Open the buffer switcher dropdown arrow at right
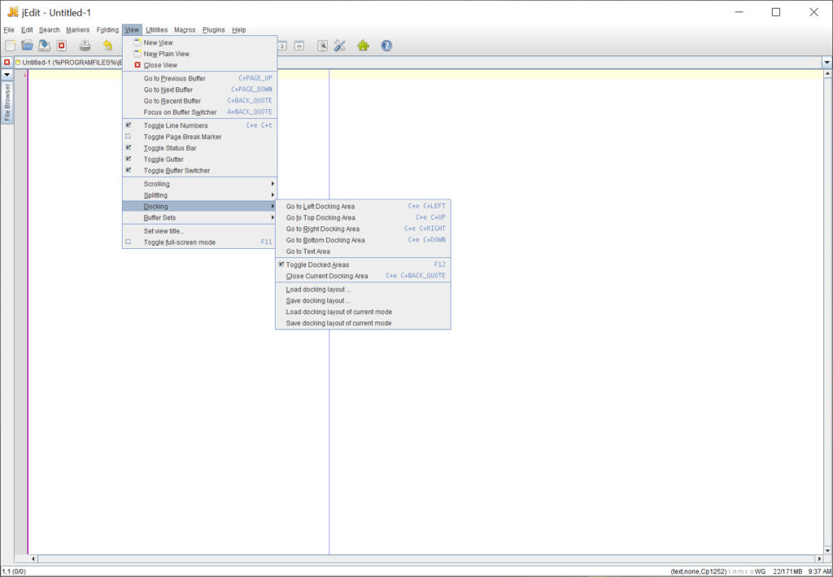 coord(827,63)
